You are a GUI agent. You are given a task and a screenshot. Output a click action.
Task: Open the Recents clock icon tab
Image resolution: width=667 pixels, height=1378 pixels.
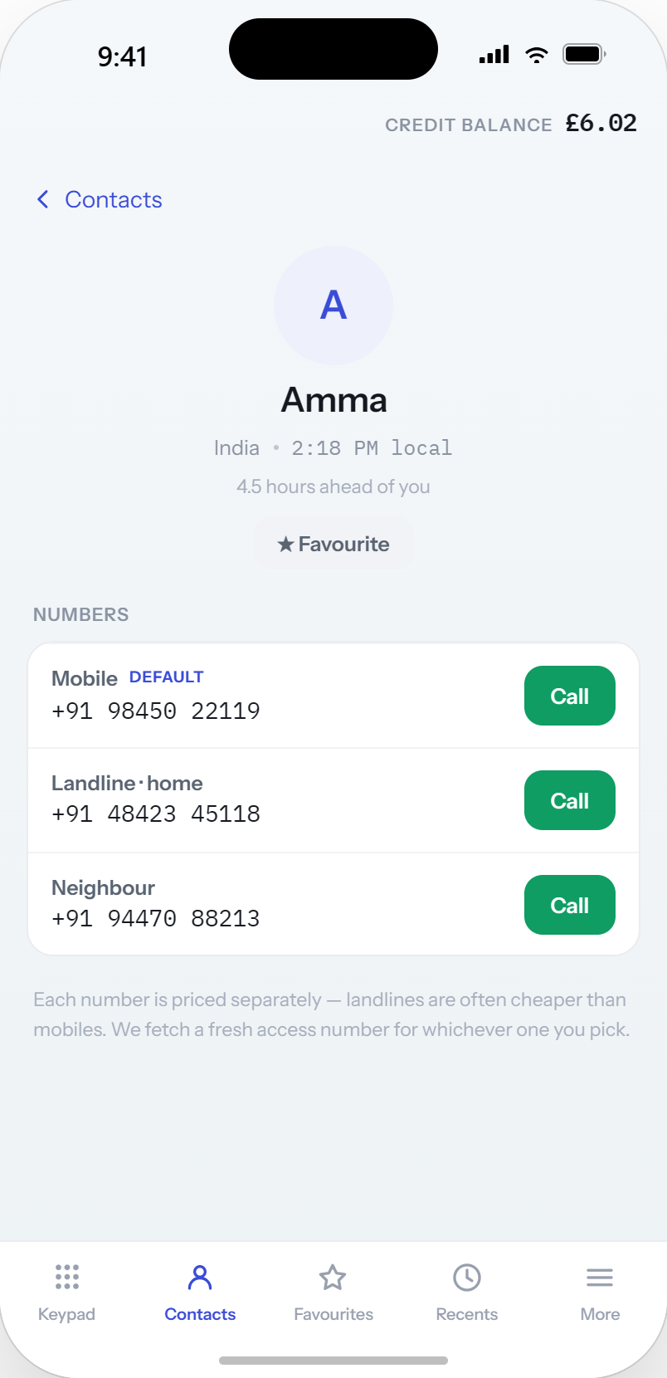[x=467, y=1277]
